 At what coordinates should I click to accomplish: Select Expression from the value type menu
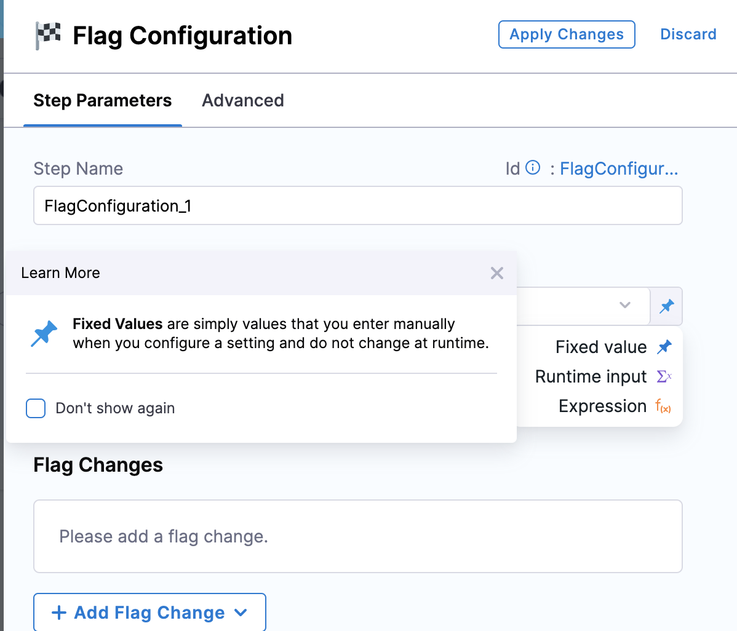pyautogui.click(x=602, y=406)
